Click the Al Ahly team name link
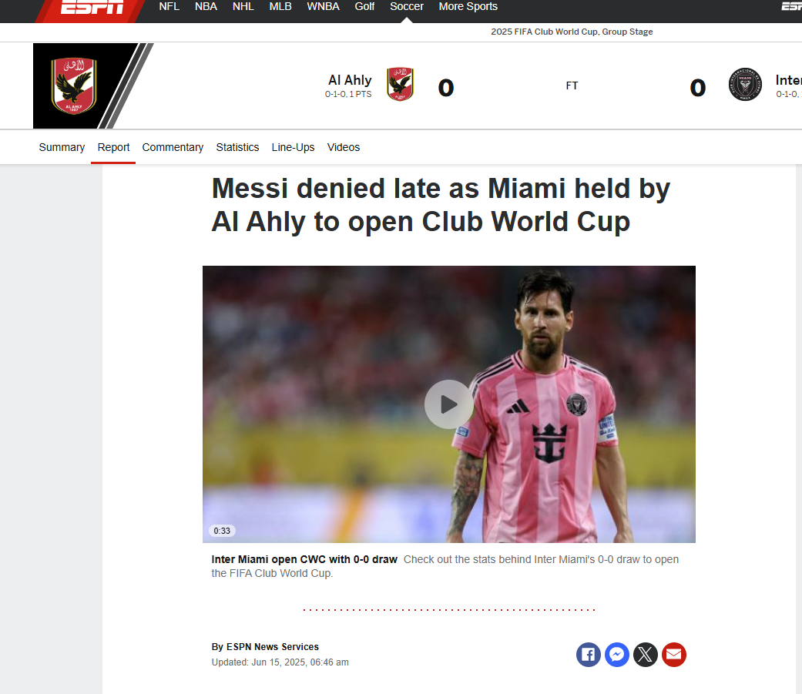 click(x=350, y=80)
